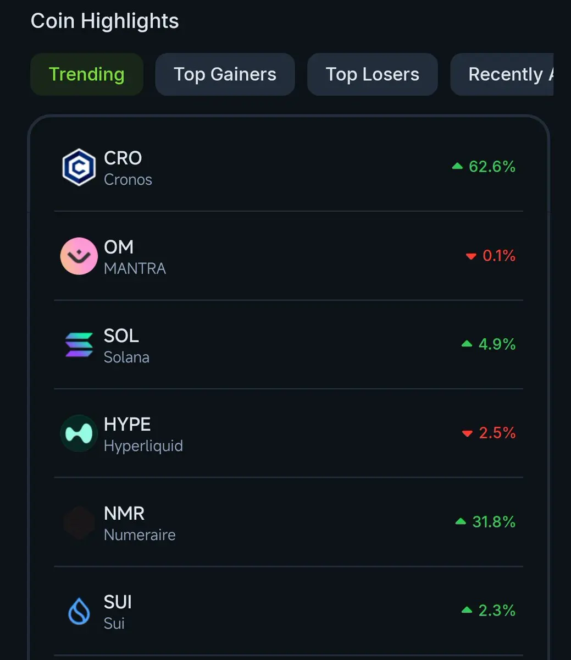Select the Solana SOL logo icon
571x660 pixels.
(x=79, y=345)
